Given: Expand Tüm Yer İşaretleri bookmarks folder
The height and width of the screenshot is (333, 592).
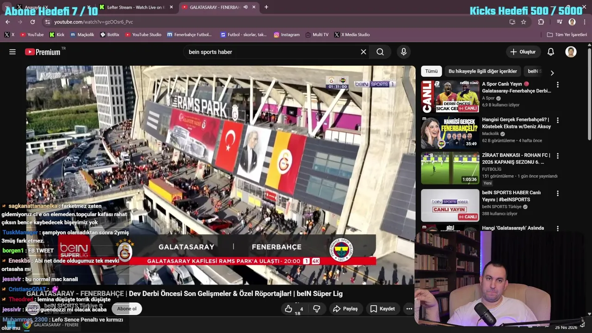Looking at the screenshot, I should tap(567, 35).
